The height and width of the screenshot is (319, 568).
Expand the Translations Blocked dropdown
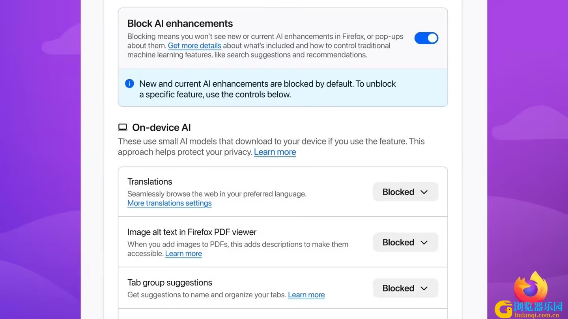(x=405, y=192)
